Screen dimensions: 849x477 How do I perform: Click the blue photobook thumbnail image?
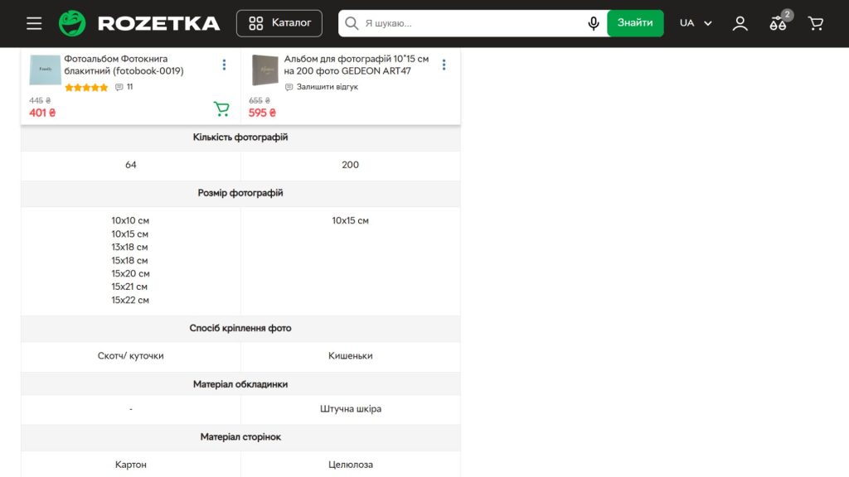tap(45, 70)
